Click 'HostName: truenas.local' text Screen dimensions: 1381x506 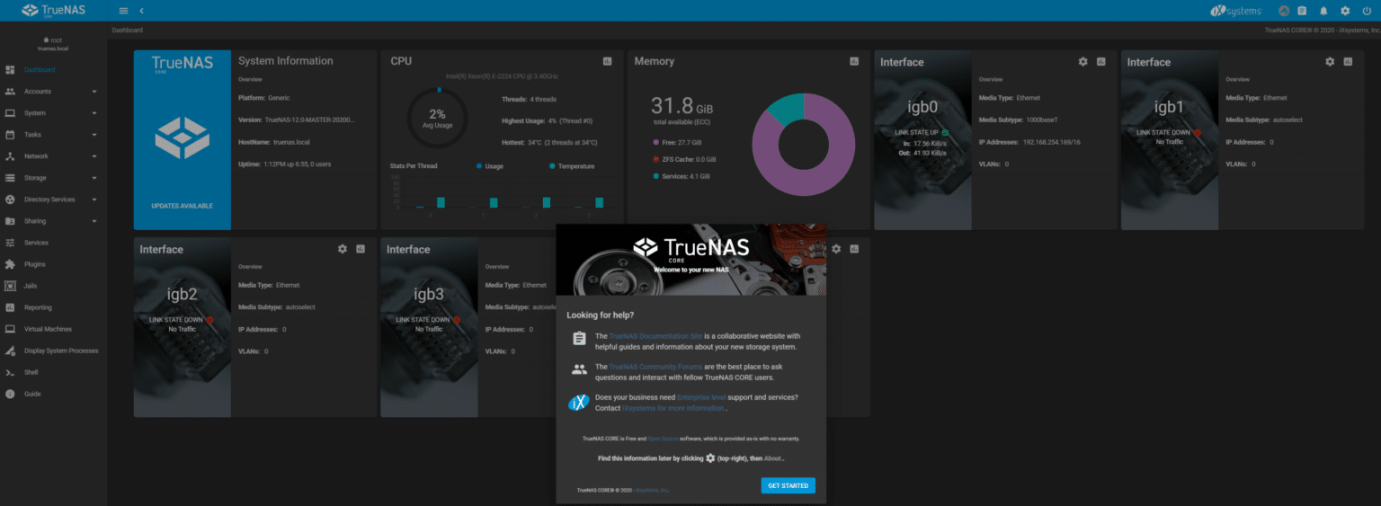coord(273,142)
